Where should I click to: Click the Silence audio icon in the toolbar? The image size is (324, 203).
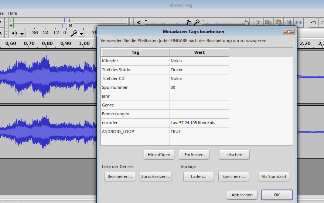click(x=299, y=22)
